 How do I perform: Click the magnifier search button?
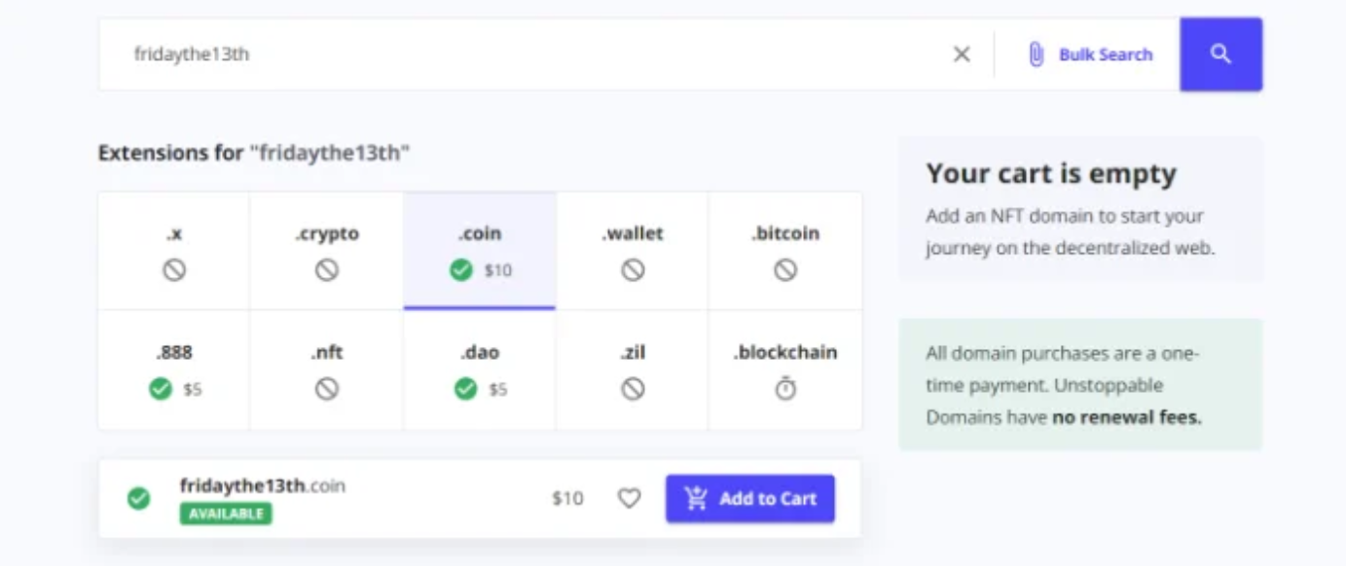tap(1220, 54)
